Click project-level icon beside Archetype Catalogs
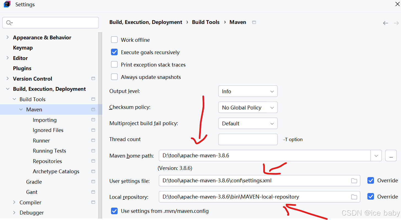Image resolution: width=401 pixels, height=220 pixels. (93, 171)
